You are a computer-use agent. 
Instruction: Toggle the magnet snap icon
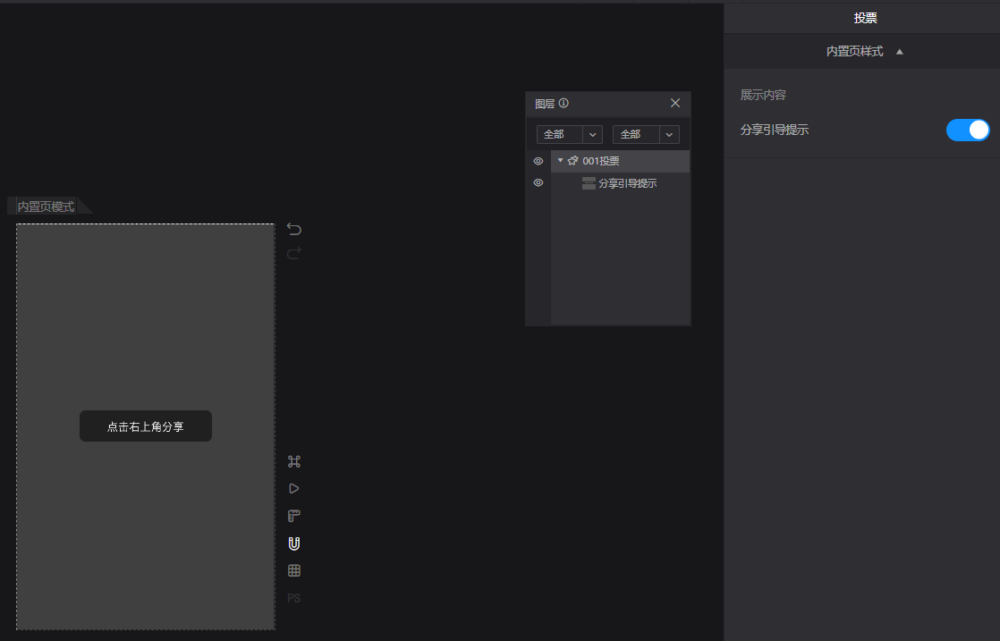294,544
